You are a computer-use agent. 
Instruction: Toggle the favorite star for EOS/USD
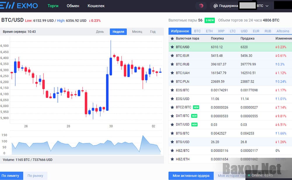tap(172, 99)
